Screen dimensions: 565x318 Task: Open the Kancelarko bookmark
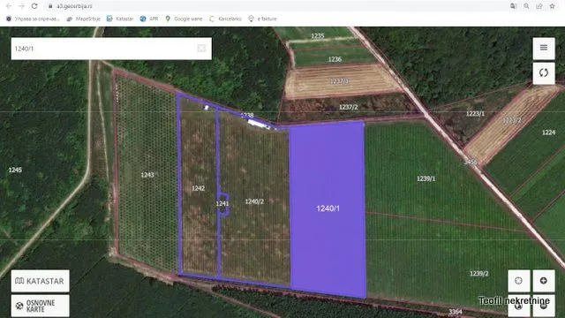click(225, 19)
